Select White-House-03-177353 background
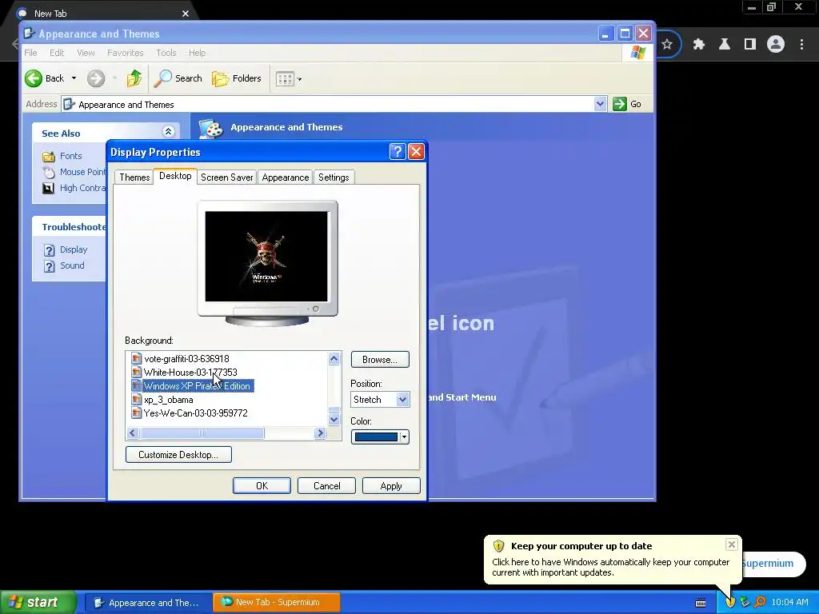 (190, 373)
